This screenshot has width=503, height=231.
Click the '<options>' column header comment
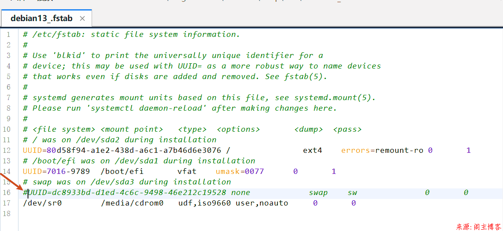click(x=238, y=129)
